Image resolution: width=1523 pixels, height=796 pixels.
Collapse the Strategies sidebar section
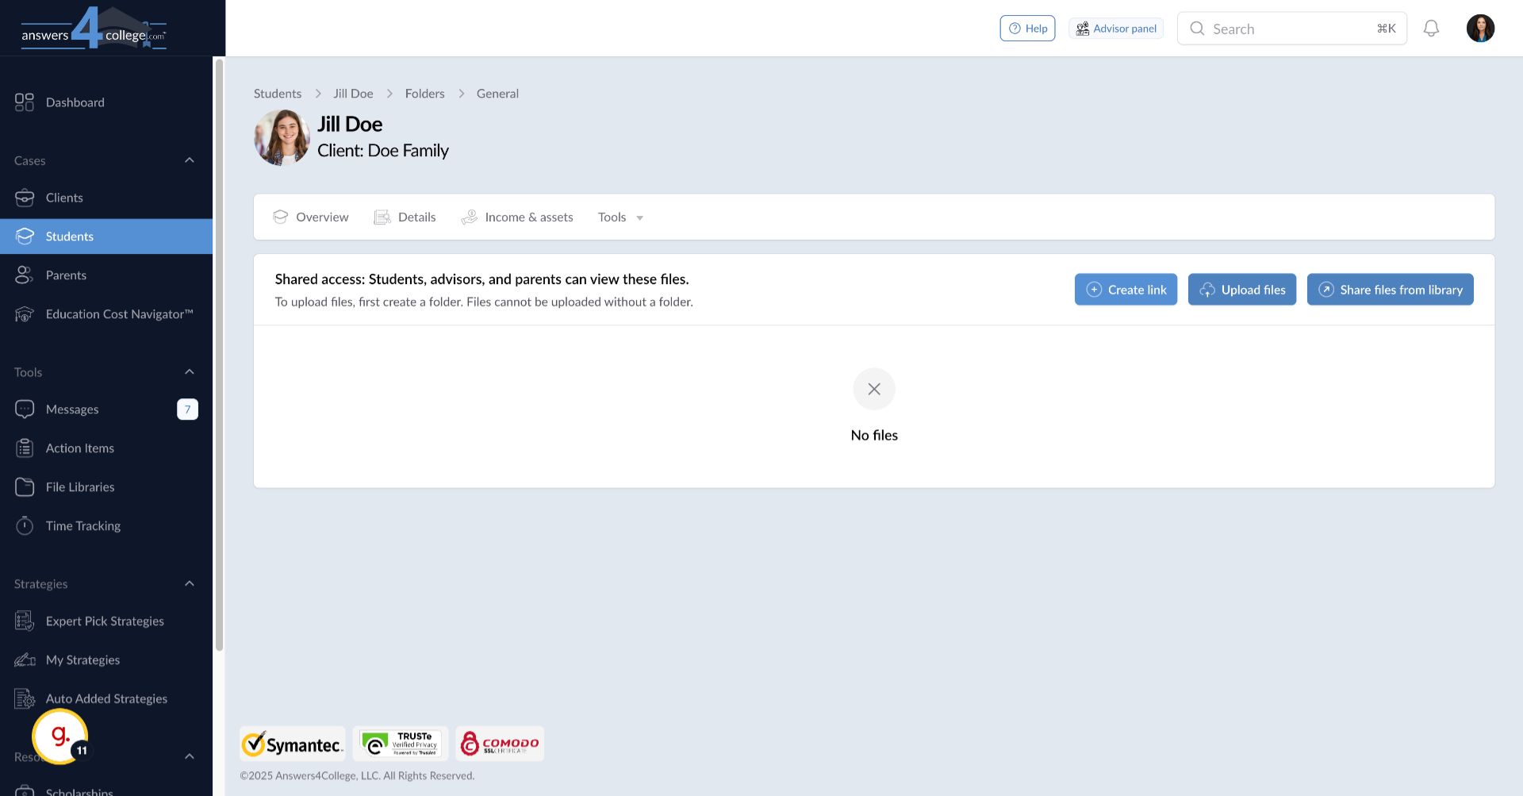pos(190,584)
